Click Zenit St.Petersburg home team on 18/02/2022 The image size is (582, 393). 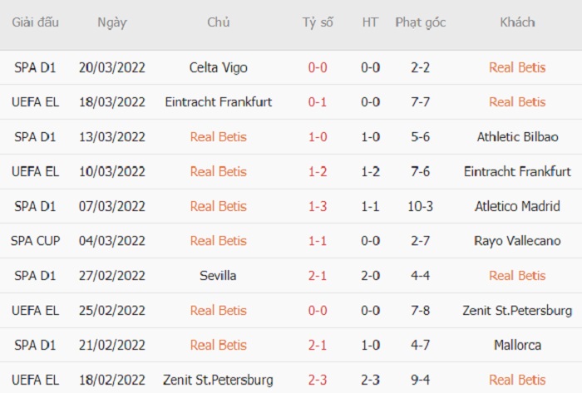218,380
